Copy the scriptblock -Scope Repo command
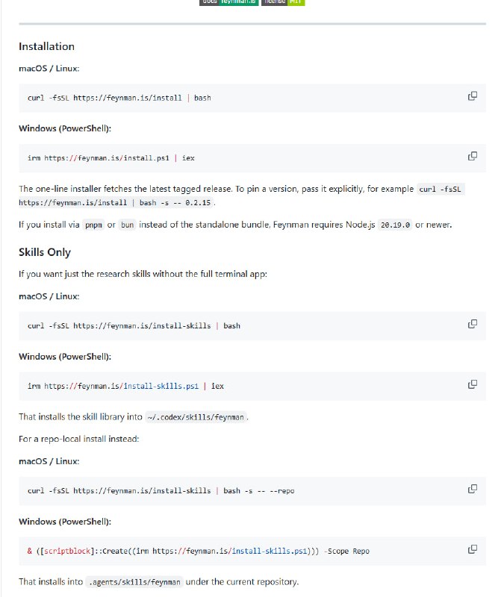The width and height of the screenshot is (504, 597). [x=472, y=549]
